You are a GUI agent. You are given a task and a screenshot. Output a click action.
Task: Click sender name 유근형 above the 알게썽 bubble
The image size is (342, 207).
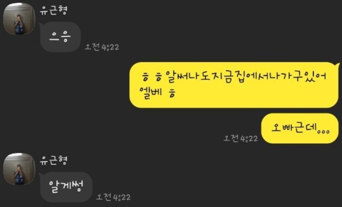click(x=54, y=160)
